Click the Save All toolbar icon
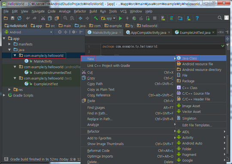The image size is (232, 164). coord(12,18)
